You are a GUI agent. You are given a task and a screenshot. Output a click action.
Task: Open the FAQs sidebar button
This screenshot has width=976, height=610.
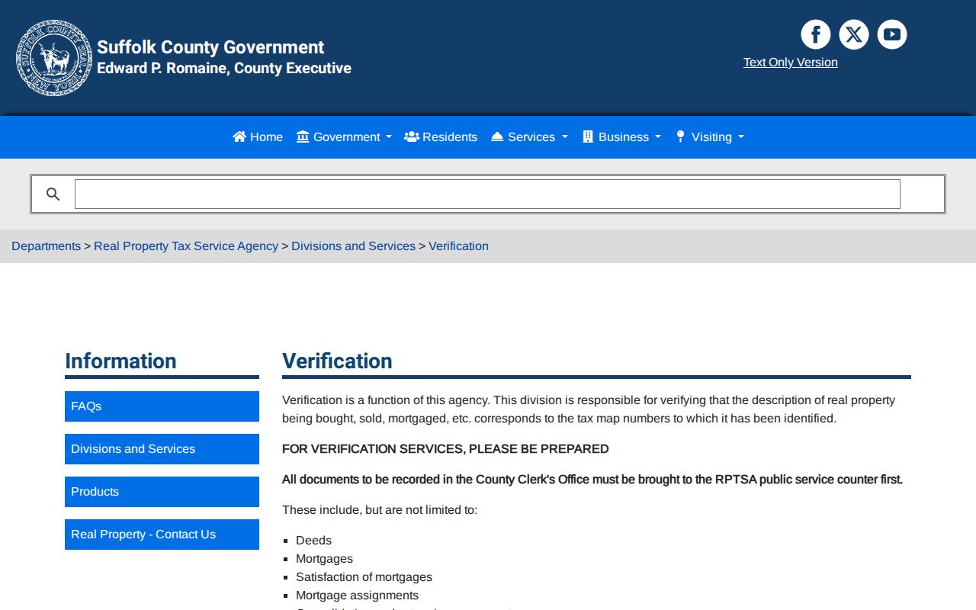162,406
